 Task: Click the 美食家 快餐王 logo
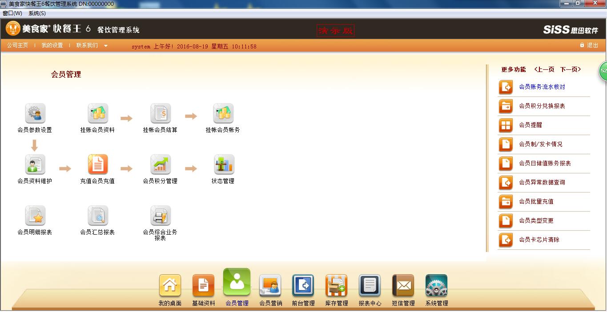(x=48, y=29)
